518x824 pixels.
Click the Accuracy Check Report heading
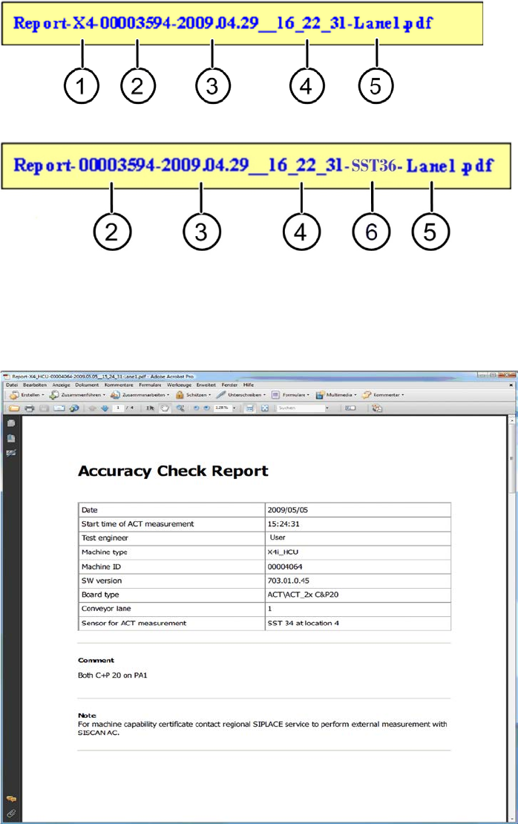coord(173,471)
